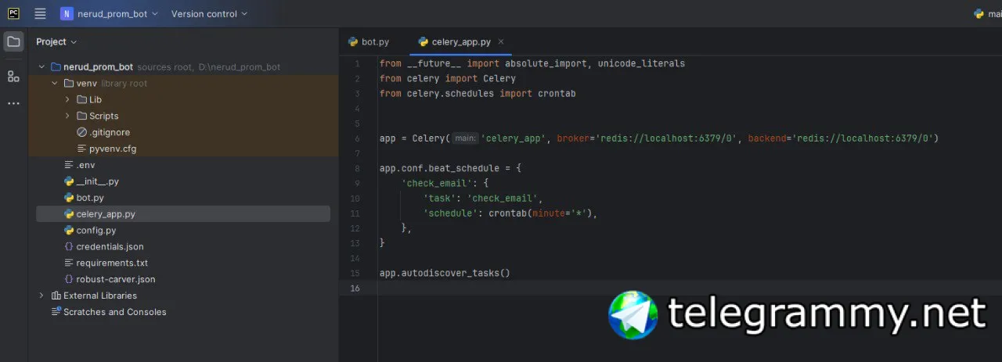Open the run configuration Python icon
Image resolution: width=1002 pixels, height=362 pixels.
[979, 13]
